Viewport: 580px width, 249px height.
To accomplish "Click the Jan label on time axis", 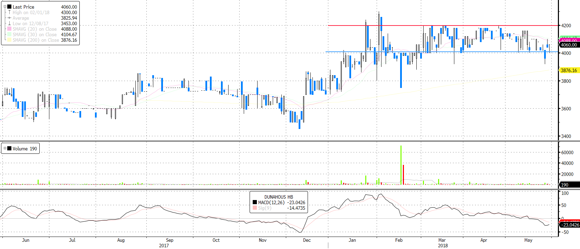I will tap(352, 240).
